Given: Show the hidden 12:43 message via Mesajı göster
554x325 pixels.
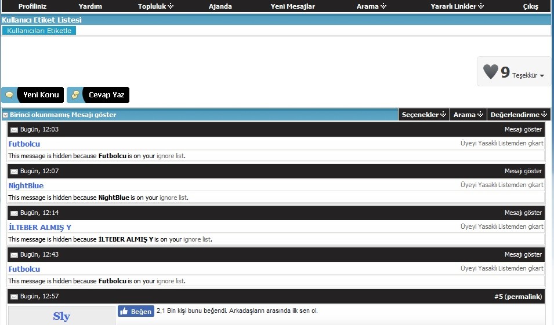Looking at the screenshot, I should [x=523, y=254].
